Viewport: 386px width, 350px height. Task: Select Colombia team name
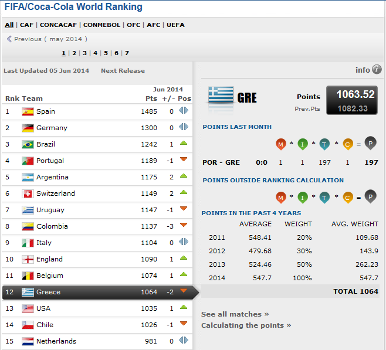(52, 226)
